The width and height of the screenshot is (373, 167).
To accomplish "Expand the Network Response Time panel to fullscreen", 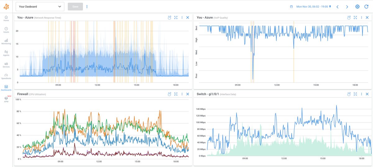I will click(176, 18).
